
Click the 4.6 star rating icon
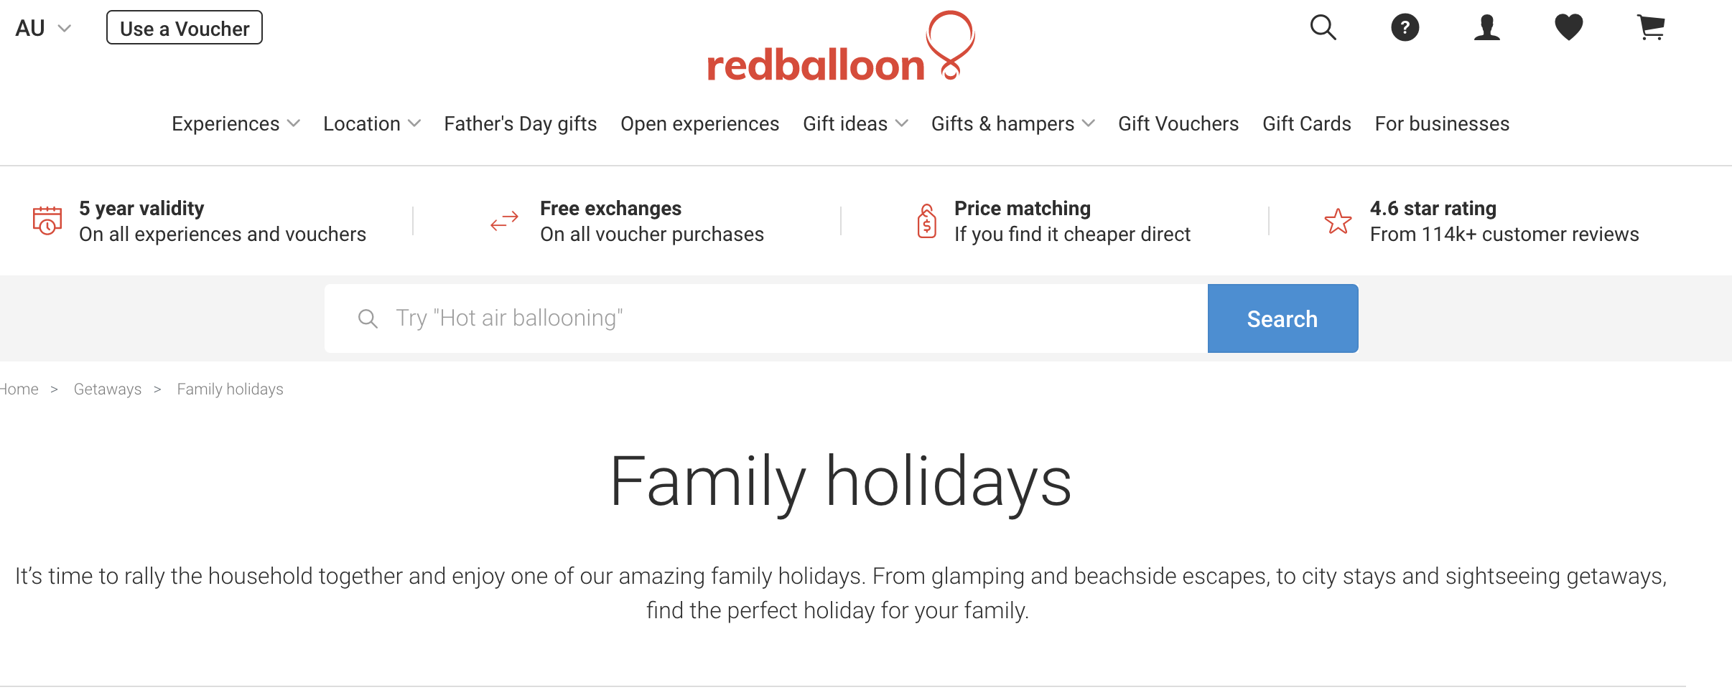pyautogui.click(x=1337, y=221)
